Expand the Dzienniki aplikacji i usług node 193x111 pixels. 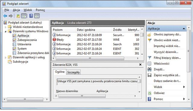coord(5,58)
